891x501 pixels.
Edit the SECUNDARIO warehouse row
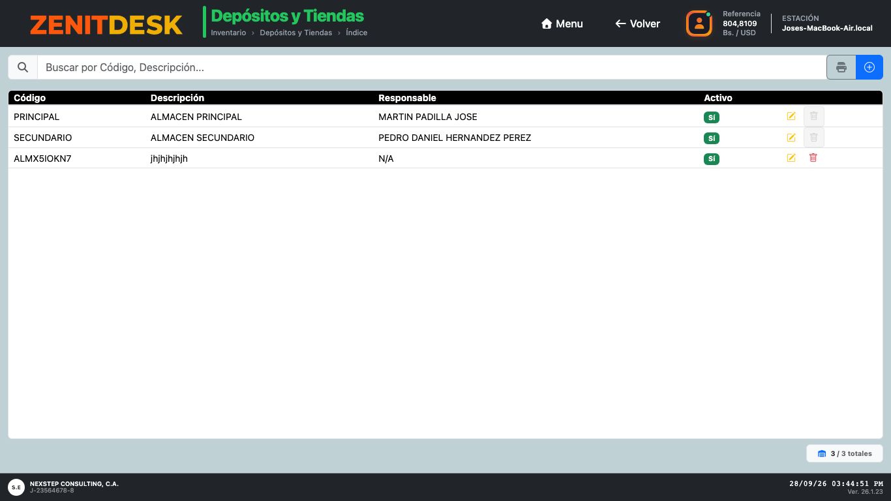(791, 138)
